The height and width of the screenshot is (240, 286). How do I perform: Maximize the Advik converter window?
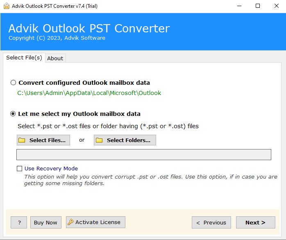(258, 6)
